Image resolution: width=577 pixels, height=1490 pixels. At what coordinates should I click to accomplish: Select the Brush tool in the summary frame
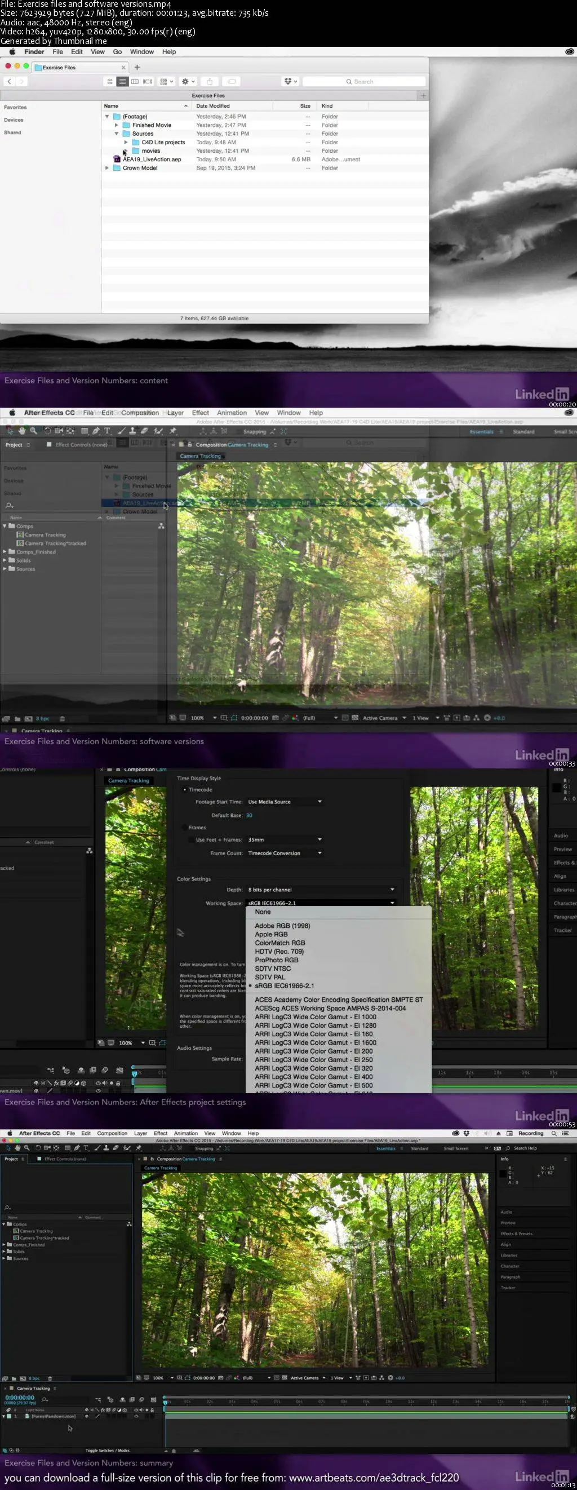click(x=96, y=1148)
